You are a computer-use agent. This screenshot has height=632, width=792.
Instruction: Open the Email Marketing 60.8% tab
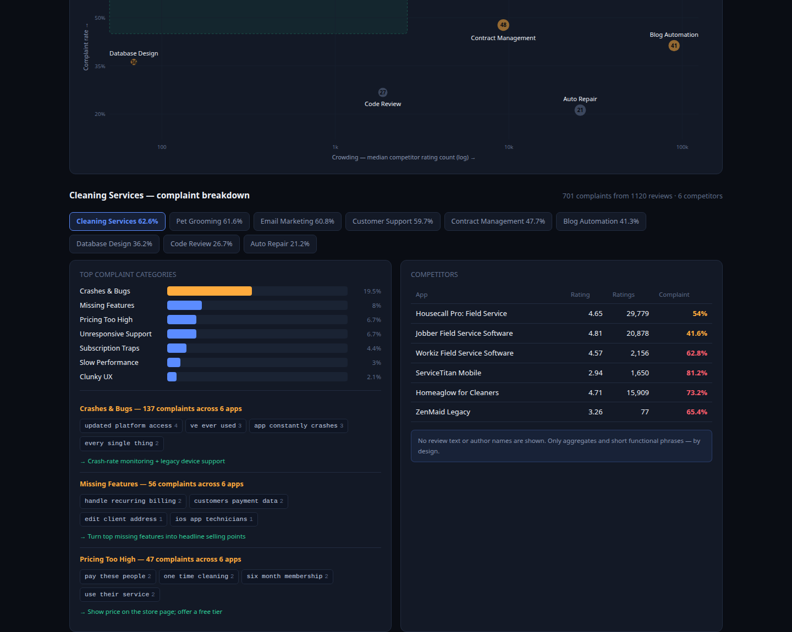point(298,221)
